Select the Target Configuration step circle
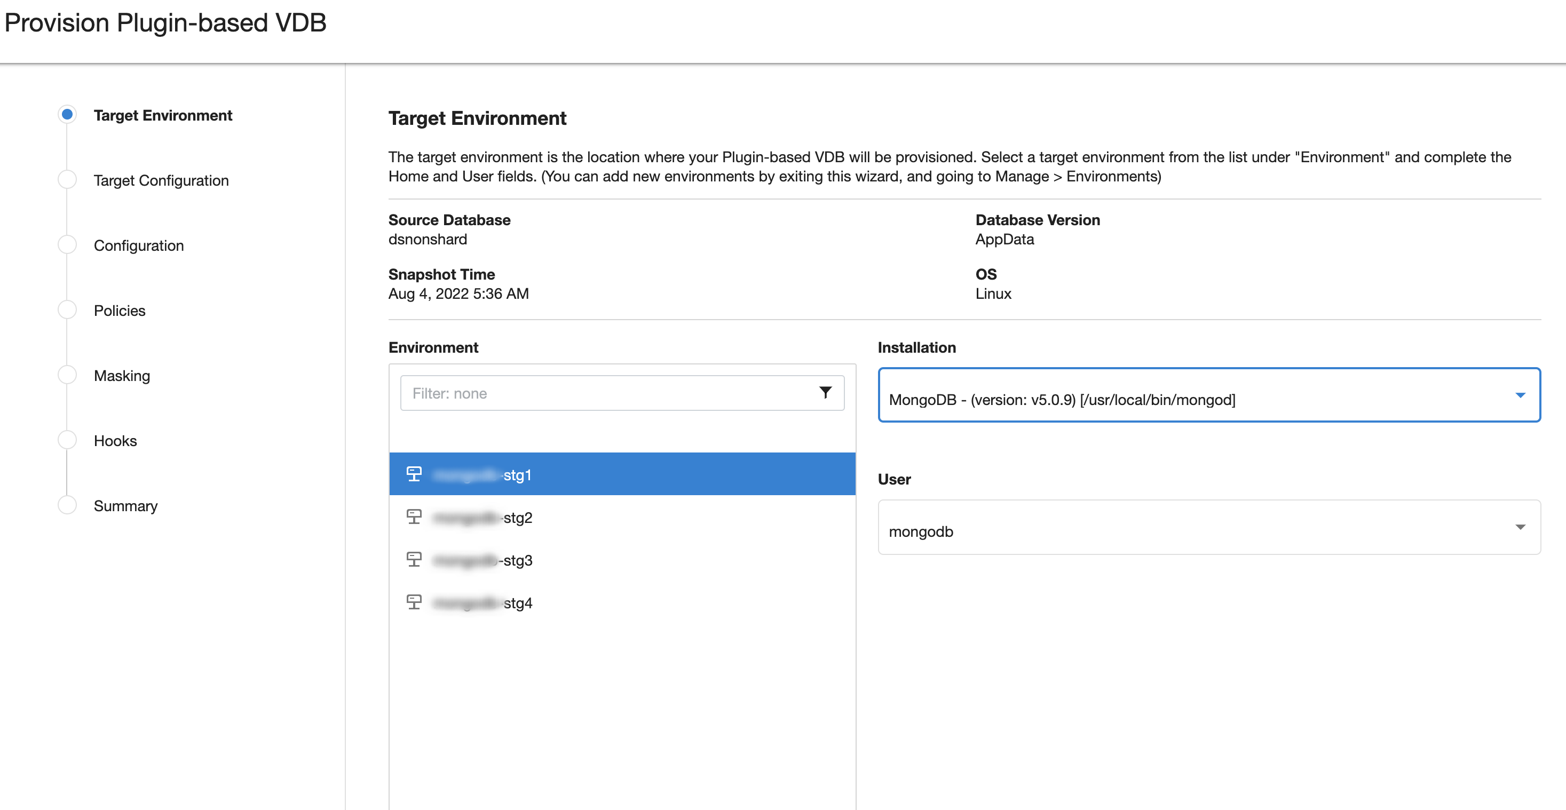Viewport: 1566px width, 810px height. click(67, 180)
